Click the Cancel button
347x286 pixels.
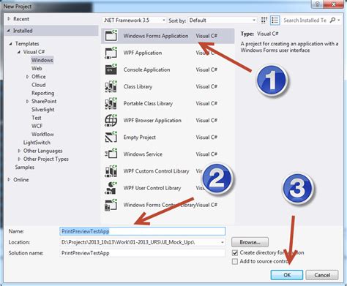322,275
